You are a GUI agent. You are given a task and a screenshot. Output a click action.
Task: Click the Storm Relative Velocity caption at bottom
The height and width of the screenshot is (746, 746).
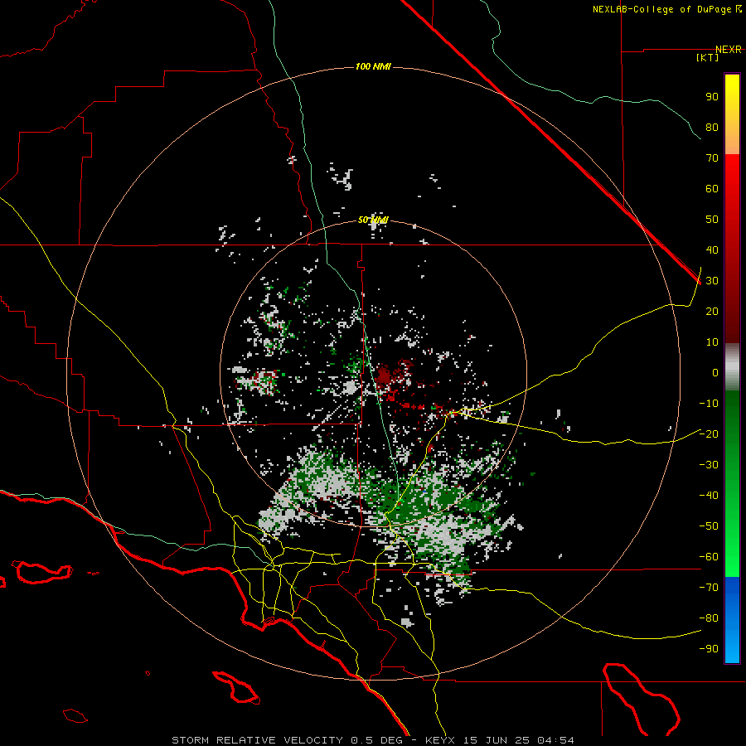257,740
